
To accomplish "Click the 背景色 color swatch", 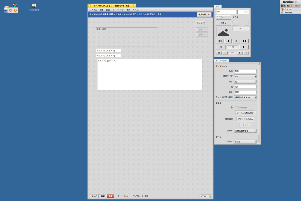I will [x=236, y=108].
